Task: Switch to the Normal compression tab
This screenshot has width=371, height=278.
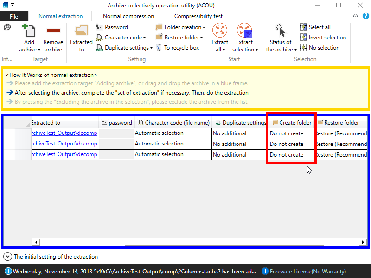Action: click(128, 16)
